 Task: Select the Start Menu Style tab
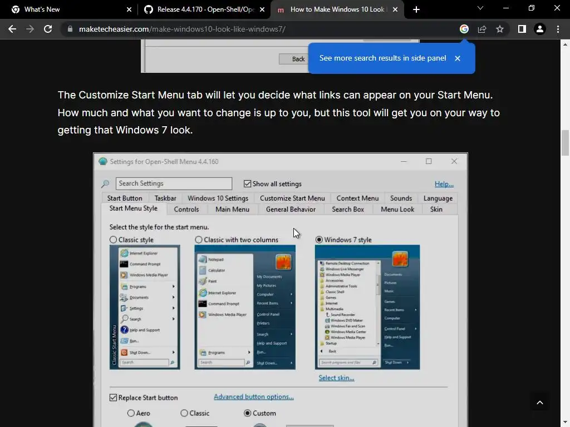click(134, 208)
